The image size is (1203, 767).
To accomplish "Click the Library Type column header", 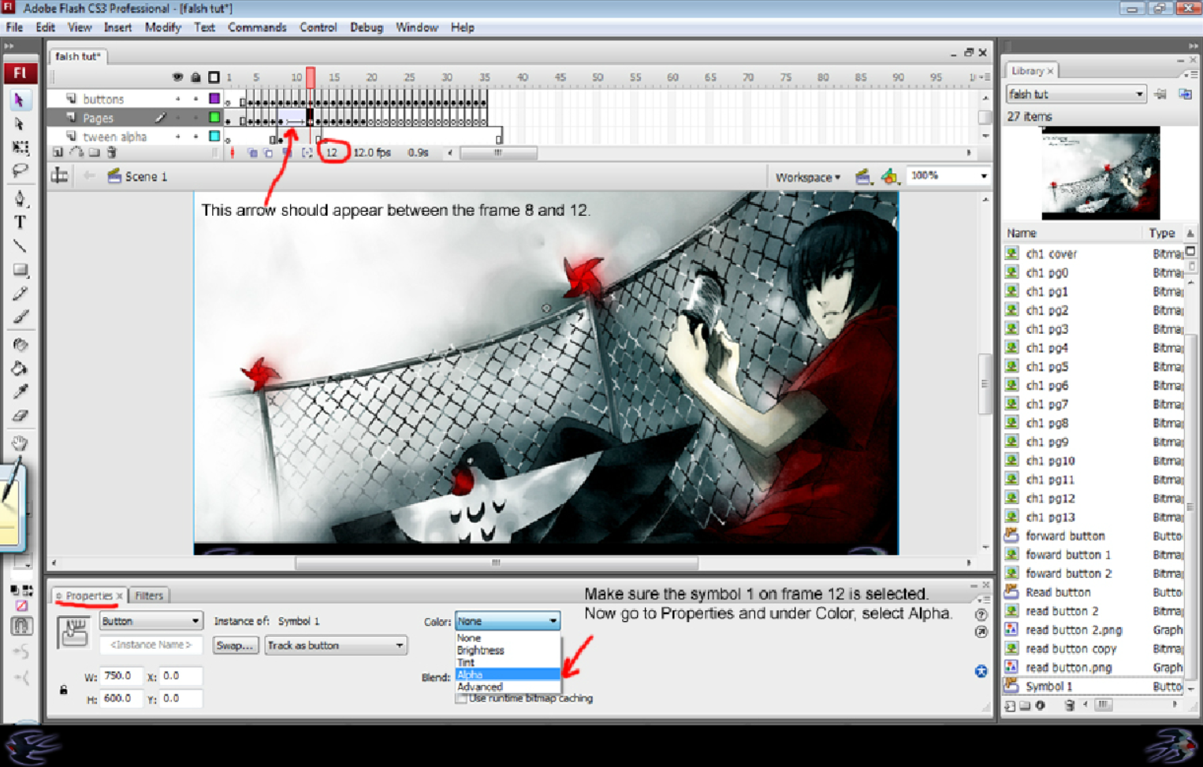I will tap(1162, 233).
